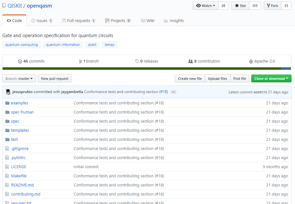Select the quantum-information topic tag
The width and height of the screenshot is (295, 204).
(63, 45)
